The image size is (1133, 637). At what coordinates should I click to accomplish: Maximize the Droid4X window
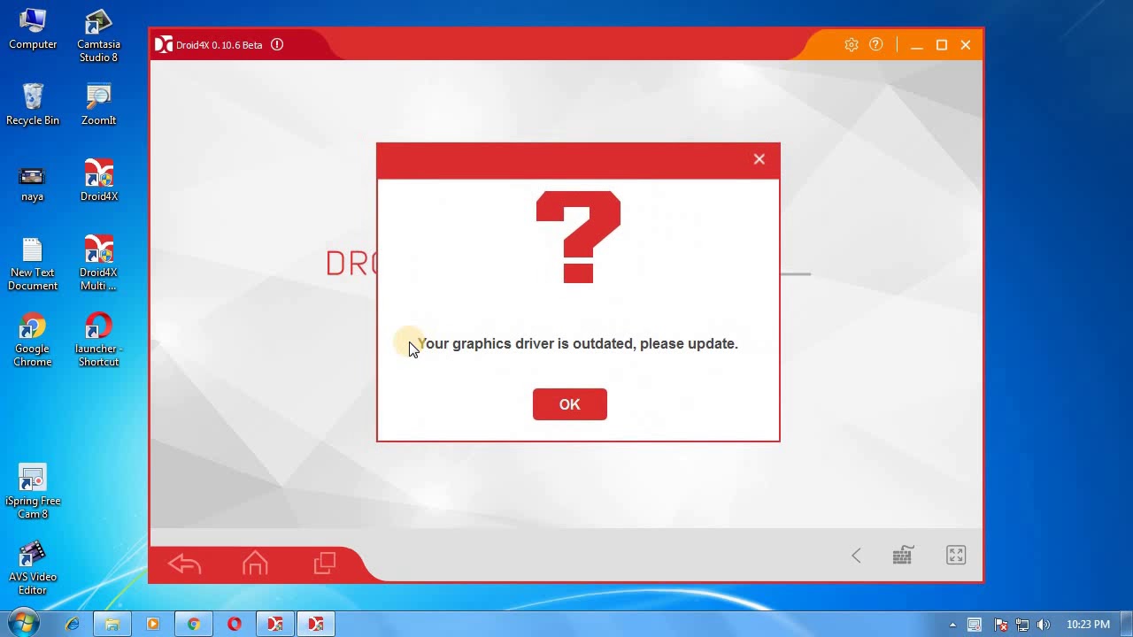tap(942, 45)
